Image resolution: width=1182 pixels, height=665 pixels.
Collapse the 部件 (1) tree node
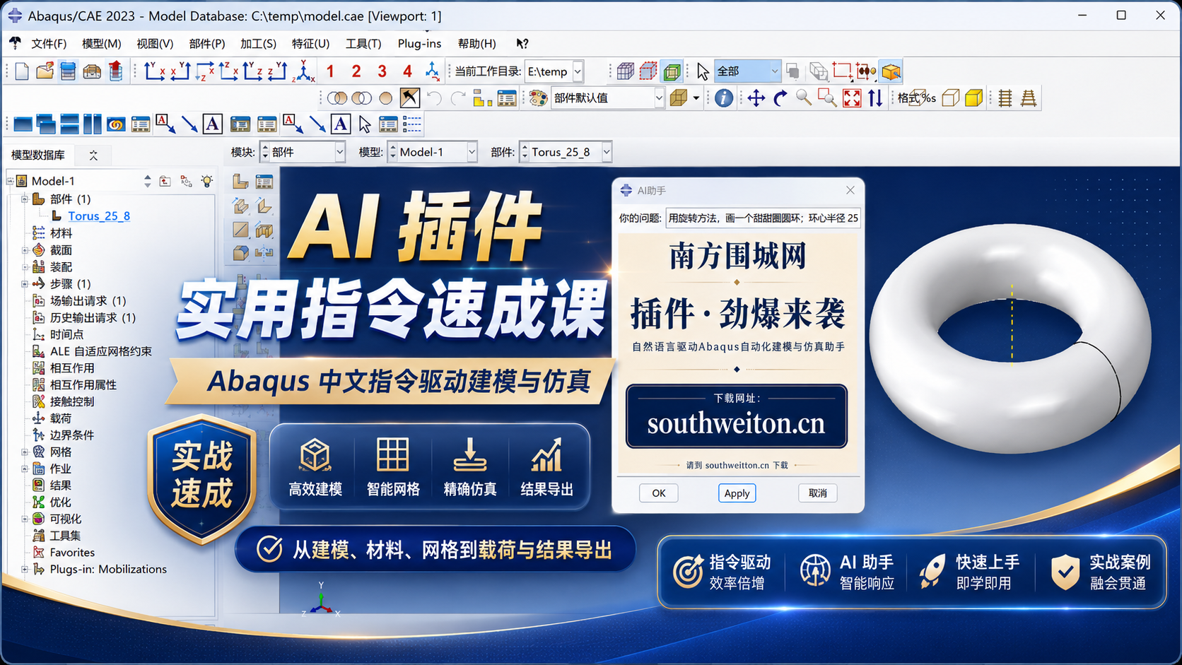coord(25,199)
